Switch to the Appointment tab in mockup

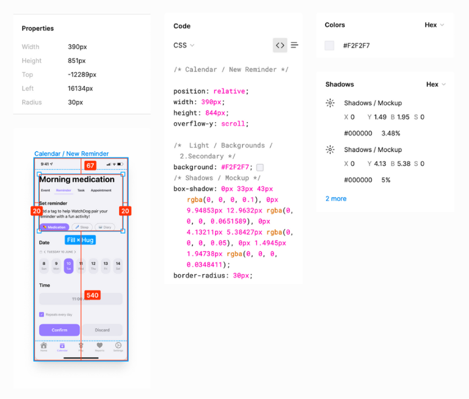[101, 191]
